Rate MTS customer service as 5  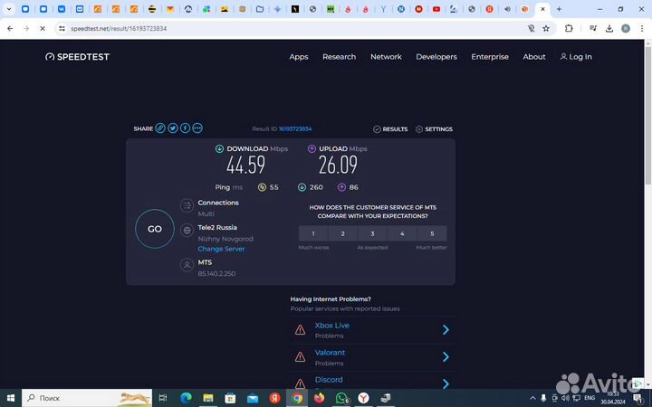[x=432, y=233]
